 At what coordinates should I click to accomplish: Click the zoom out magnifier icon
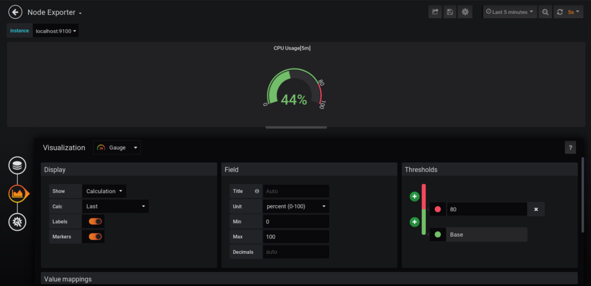click(x=545, y=12)
